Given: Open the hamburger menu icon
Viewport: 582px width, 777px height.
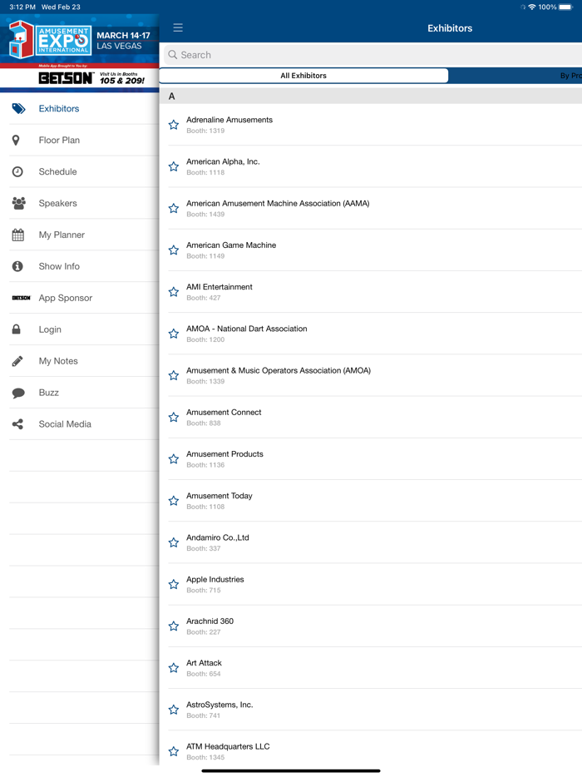Looking at the screenshot, I should click(178, 27).
